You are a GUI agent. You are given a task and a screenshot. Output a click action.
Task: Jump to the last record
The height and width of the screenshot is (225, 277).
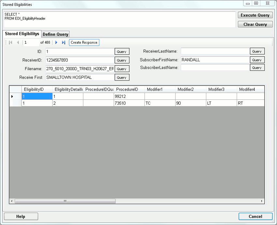pos(63,42)
